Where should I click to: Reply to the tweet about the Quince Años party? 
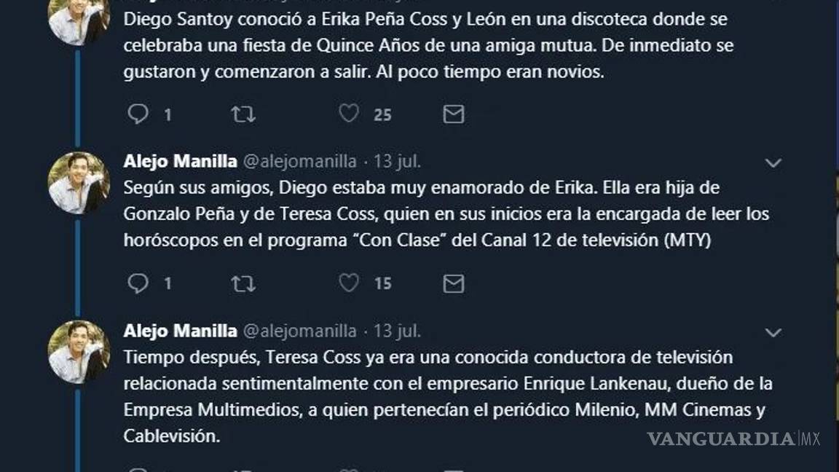[x=138, y=114]
